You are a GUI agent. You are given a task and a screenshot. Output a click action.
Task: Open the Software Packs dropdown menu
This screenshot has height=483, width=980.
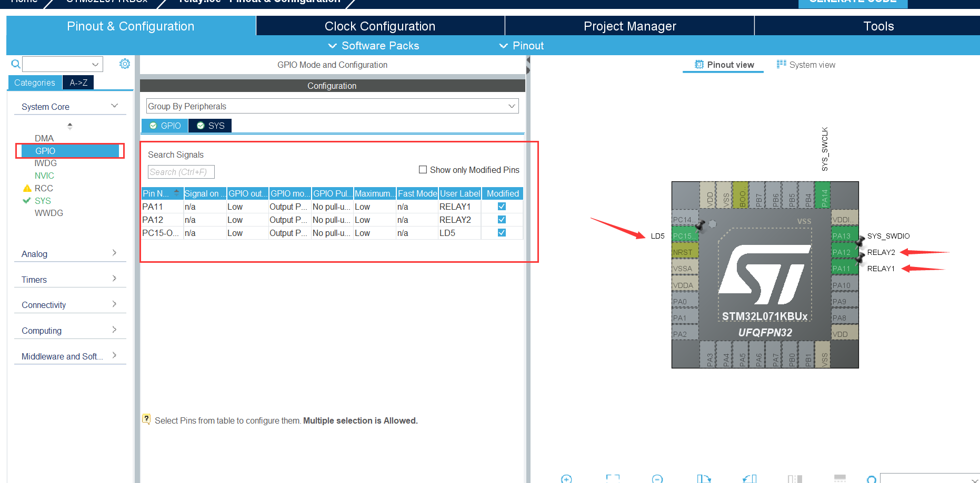click(374, 46)
